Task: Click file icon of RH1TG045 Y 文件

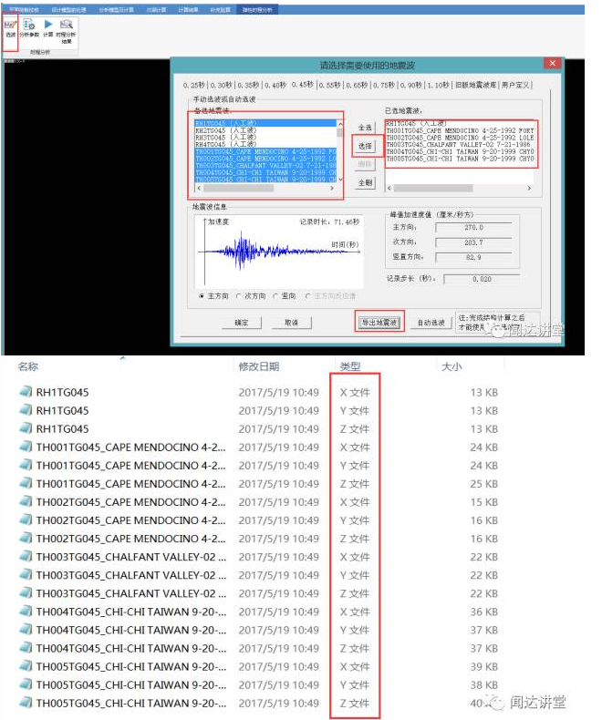Action: point(26,410)
